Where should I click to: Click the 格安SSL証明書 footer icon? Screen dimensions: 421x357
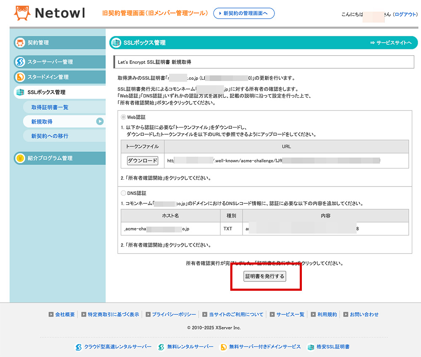pos(311,347)
